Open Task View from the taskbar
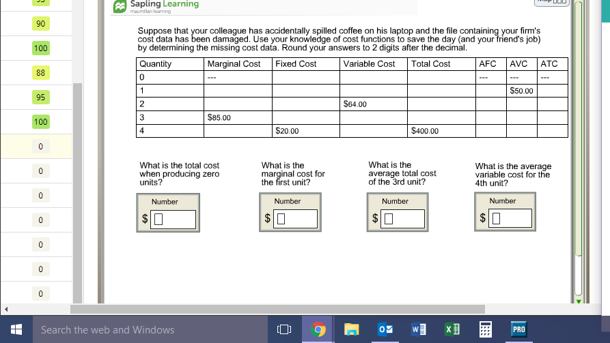 [x=284, y=329]
